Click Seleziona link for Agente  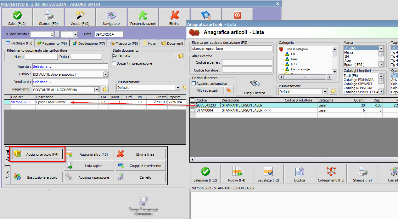(x=42, y=66)
